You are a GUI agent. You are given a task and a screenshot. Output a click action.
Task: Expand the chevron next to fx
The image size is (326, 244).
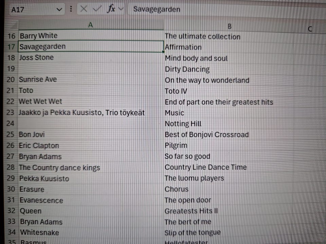(x=121, y=9)
